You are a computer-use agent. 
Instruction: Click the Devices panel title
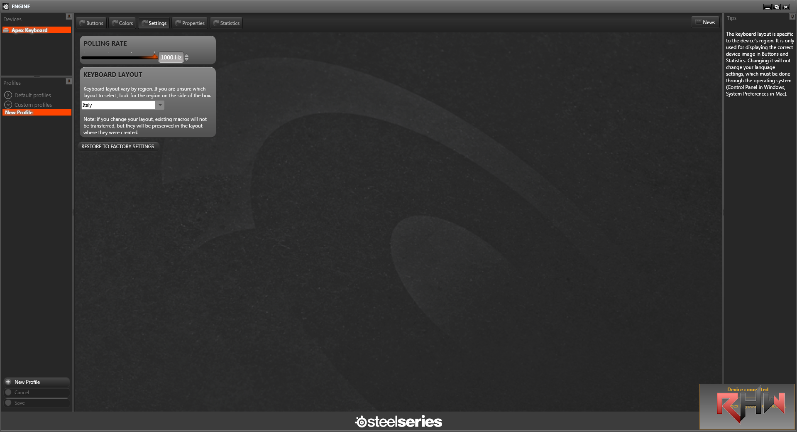[12, 20]
